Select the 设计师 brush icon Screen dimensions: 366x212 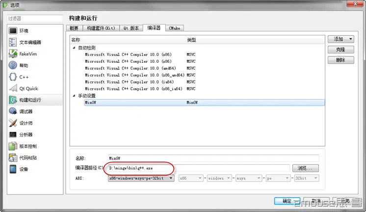click(13, 123)
